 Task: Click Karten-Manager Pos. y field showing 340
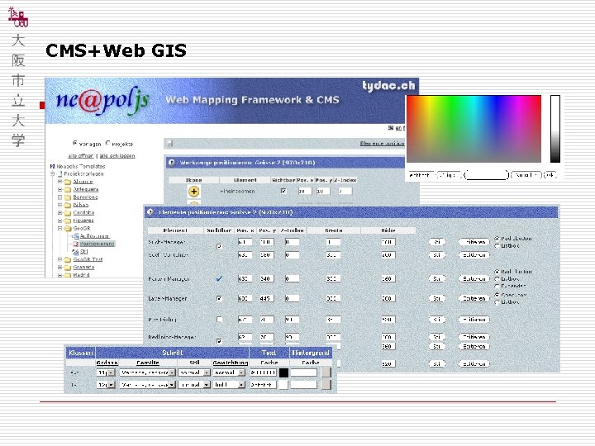point(267,279)
